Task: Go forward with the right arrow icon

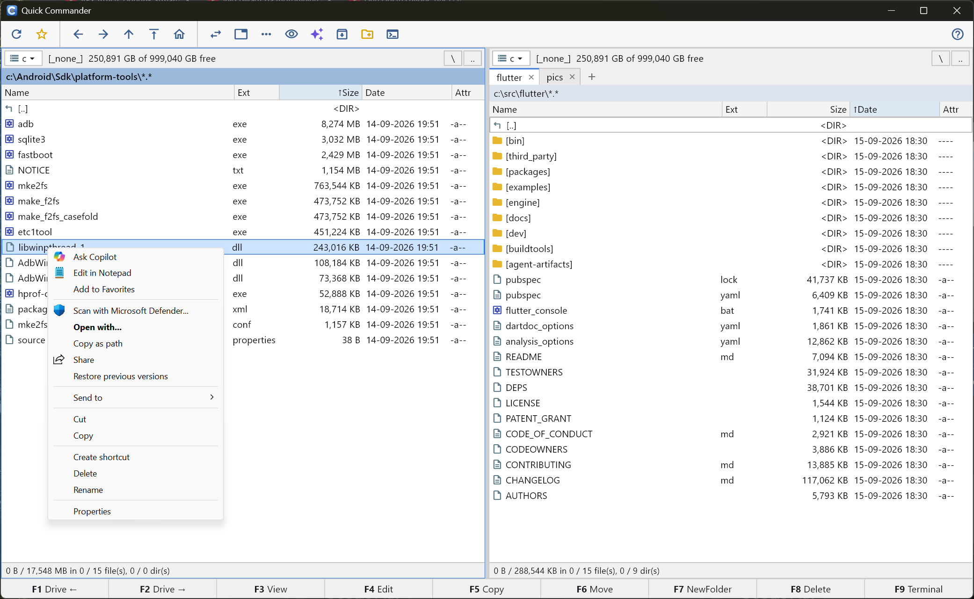Action: coord(103,34)
